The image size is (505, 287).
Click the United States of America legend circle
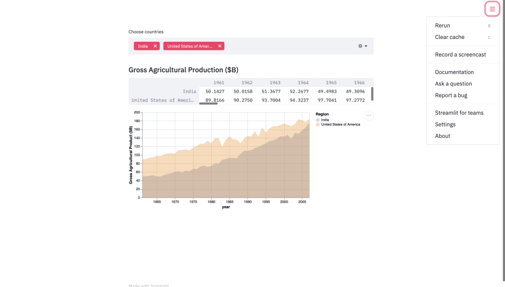[317, 124]
